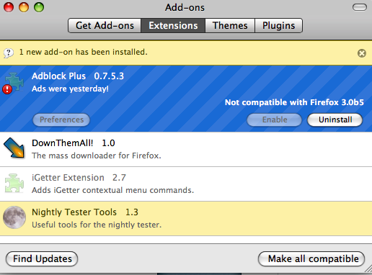
Task: Select the DownThemAll! 1.0 list entry
Action: [186, 149]
